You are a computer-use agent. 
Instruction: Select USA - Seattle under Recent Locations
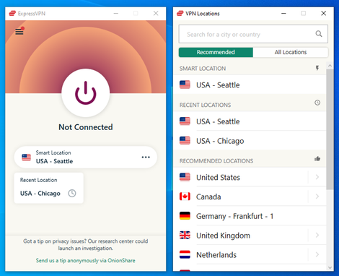(250, 121)
